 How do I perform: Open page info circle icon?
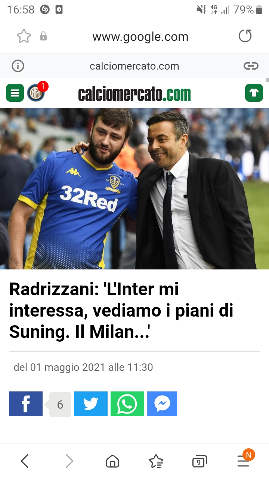[18, 66]
